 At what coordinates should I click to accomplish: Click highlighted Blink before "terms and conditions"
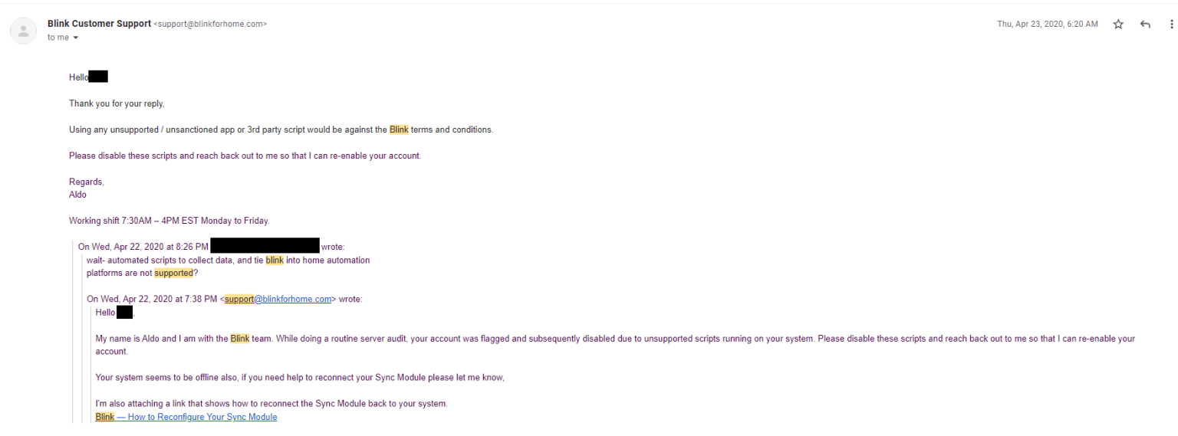pos(399,129)
